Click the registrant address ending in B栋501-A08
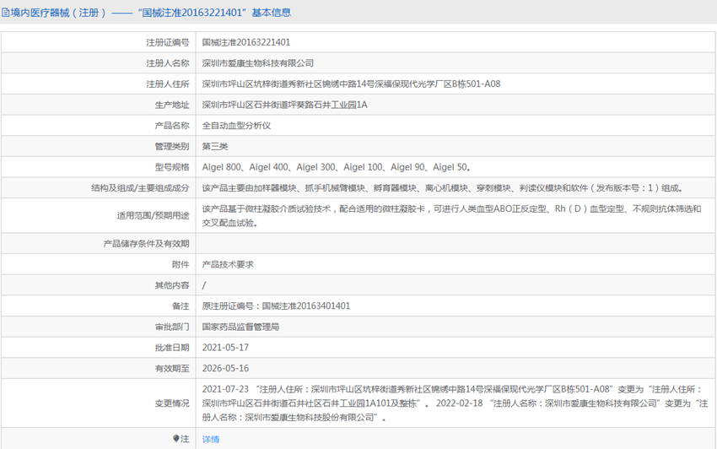717x449 pixels. coord(351,84)
